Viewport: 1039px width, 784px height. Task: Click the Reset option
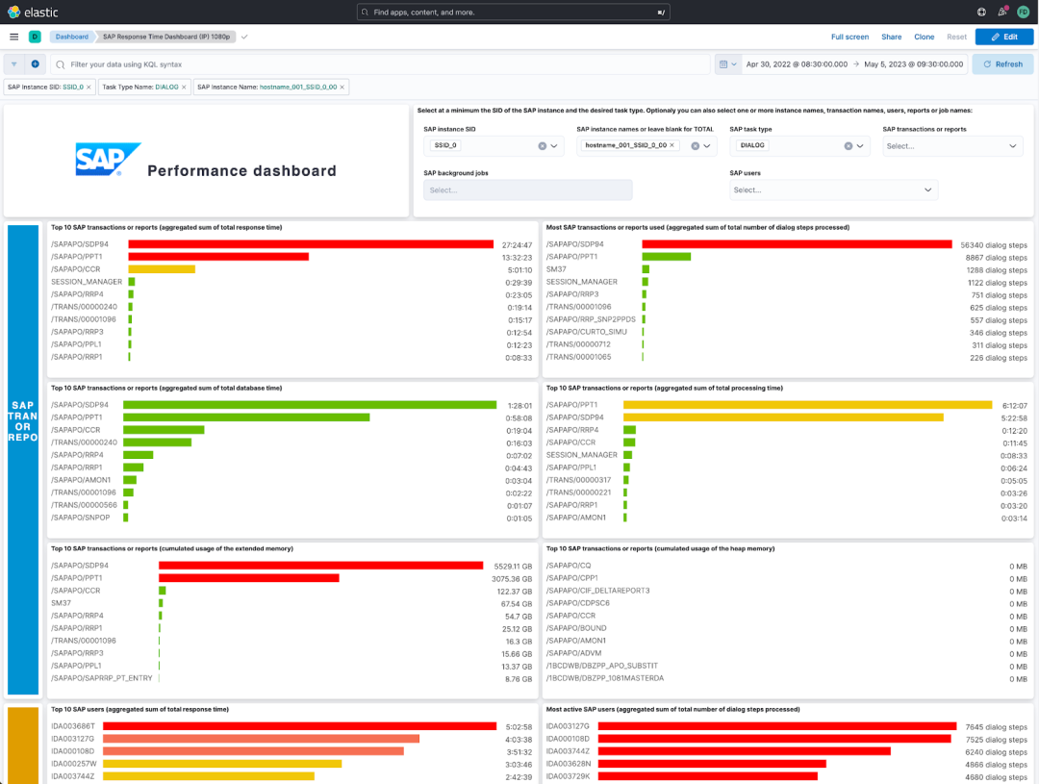[956, 38]
